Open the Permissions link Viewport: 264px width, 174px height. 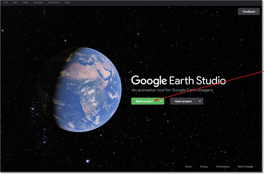click(223, 167)
